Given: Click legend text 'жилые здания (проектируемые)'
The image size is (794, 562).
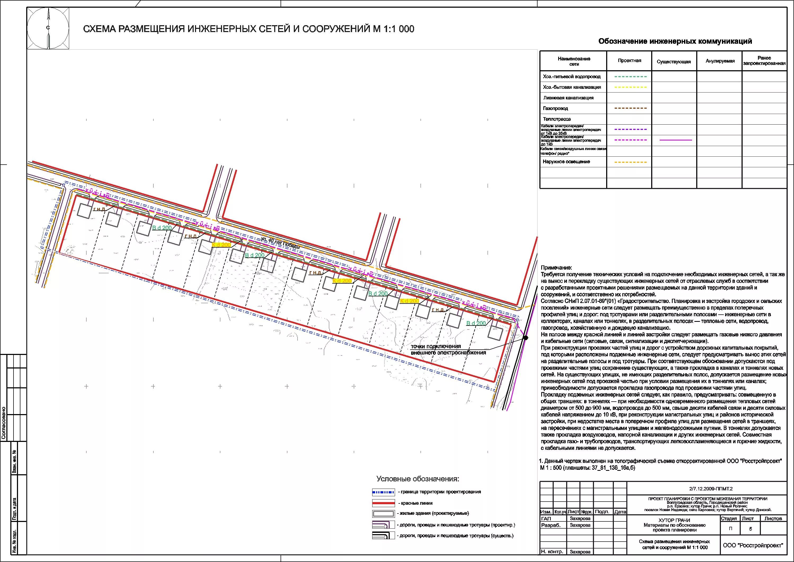Looking at the screenshot, I should [434, 513].
